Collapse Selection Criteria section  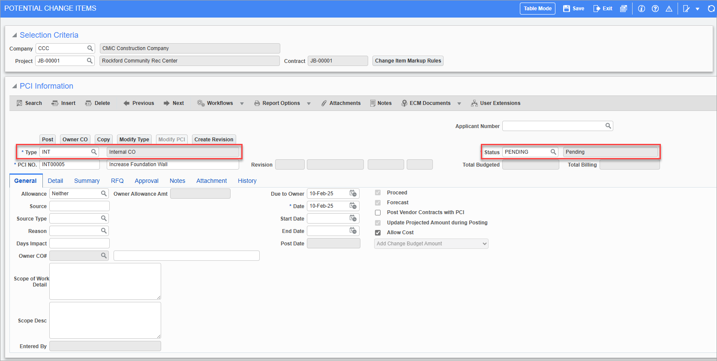click(x=15, y=35)
